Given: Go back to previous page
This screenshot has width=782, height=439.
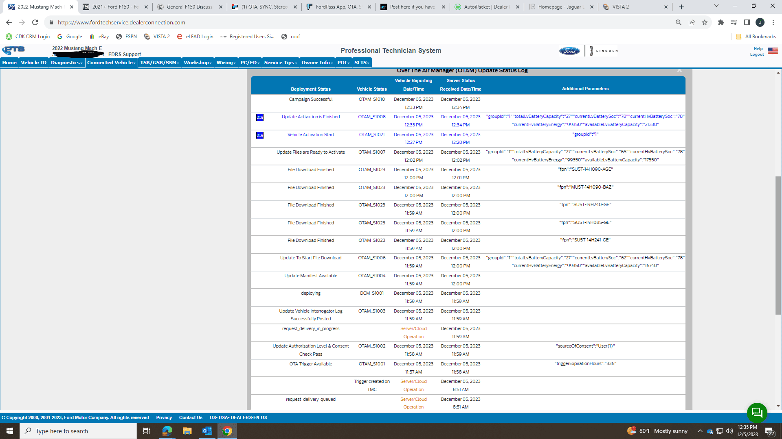Looking at the screenshot, I should pyautogui.click(x=9, y=22).
